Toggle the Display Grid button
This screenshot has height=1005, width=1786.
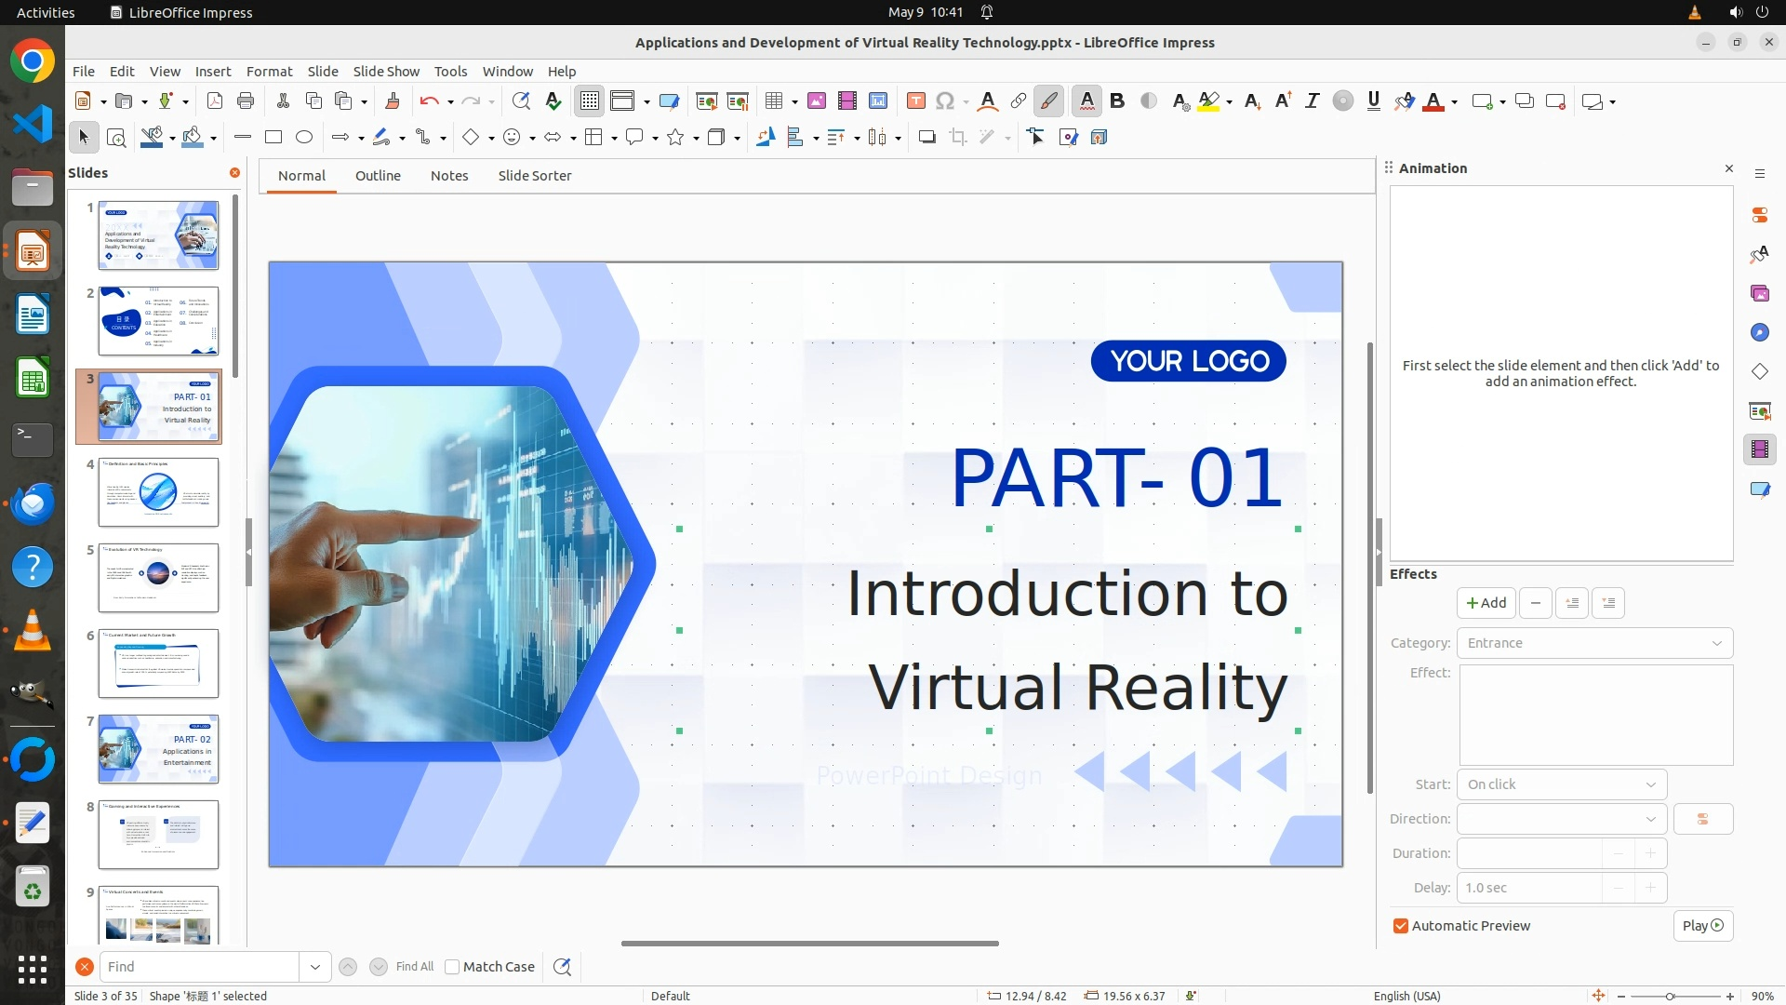coord(590,101)
